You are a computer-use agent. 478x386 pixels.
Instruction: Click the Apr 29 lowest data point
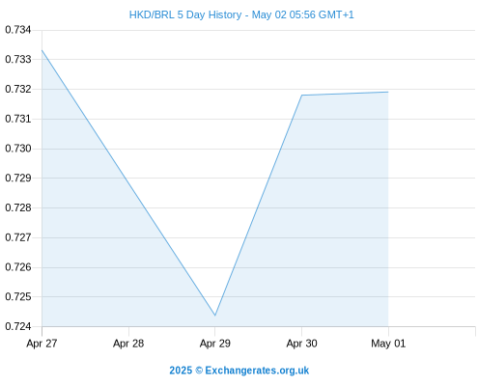click(x=215, y=316)
